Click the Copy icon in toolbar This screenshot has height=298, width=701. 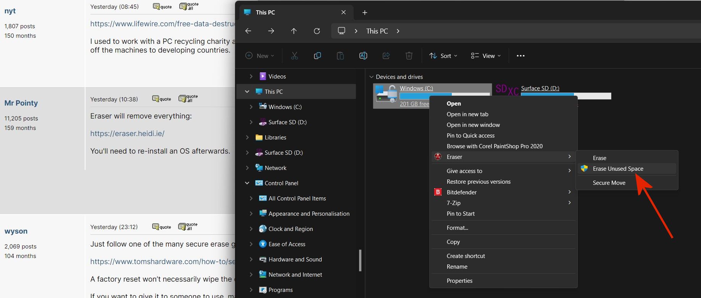tap(317, 56)
